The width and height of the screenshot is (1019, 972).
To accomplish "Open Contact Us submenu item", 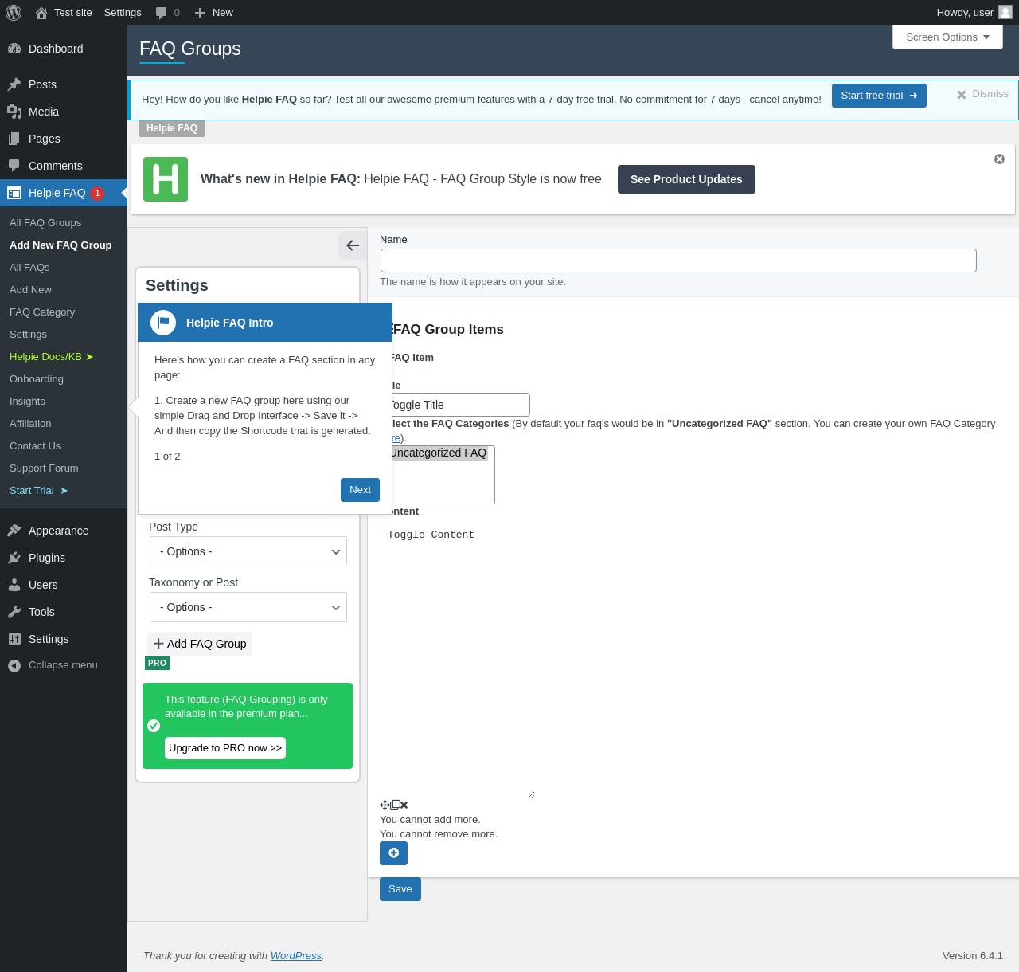I will point(35,446).
